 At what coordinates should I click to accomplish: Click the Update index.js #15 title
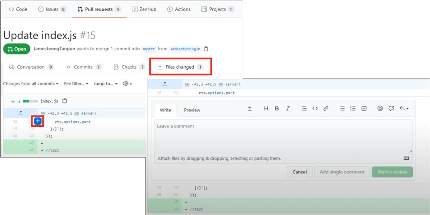(49, 35)
